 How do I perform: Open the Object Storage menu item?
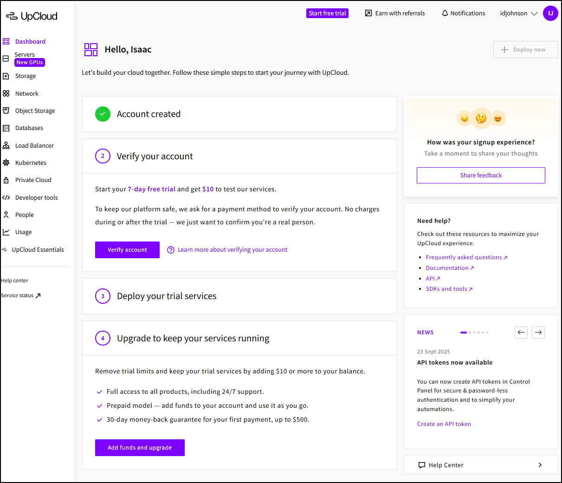click(35, 111)
